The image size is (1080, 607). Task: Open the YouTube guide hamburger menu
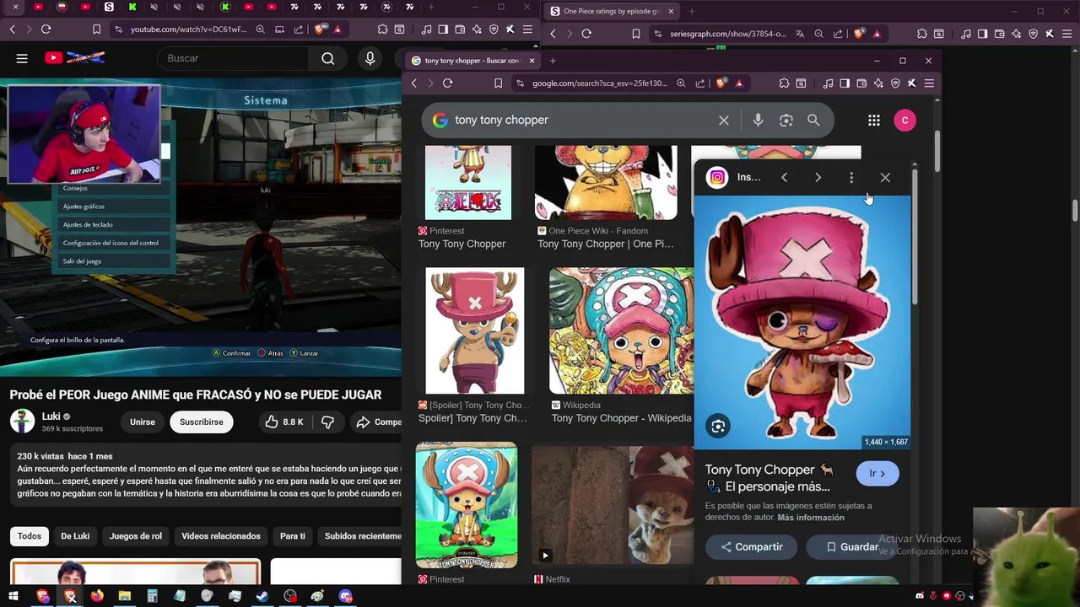22,58
